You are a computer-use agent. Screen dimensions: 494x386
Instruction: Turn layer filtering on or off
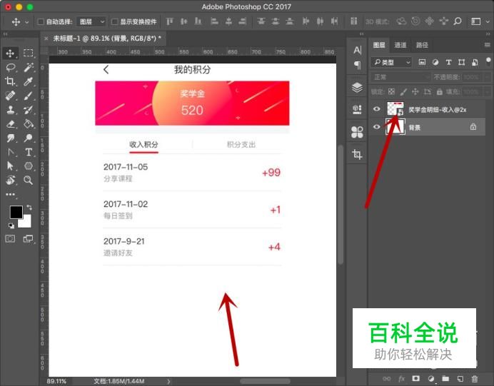point(488,60)
